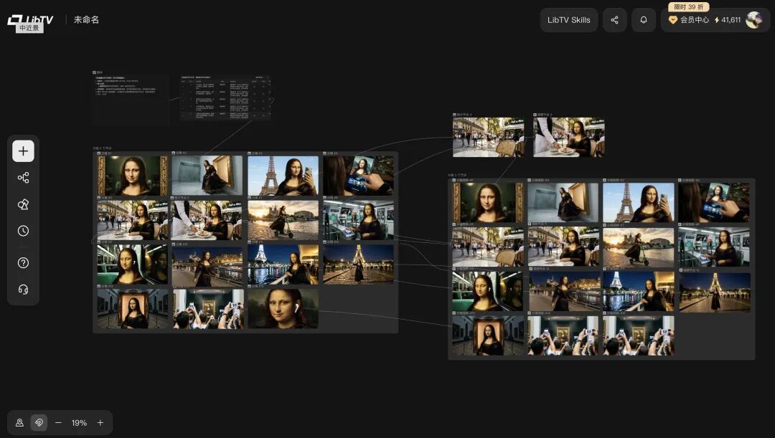Open the 未命名 project title
This screenshot has height=438, width=775.
87,20
